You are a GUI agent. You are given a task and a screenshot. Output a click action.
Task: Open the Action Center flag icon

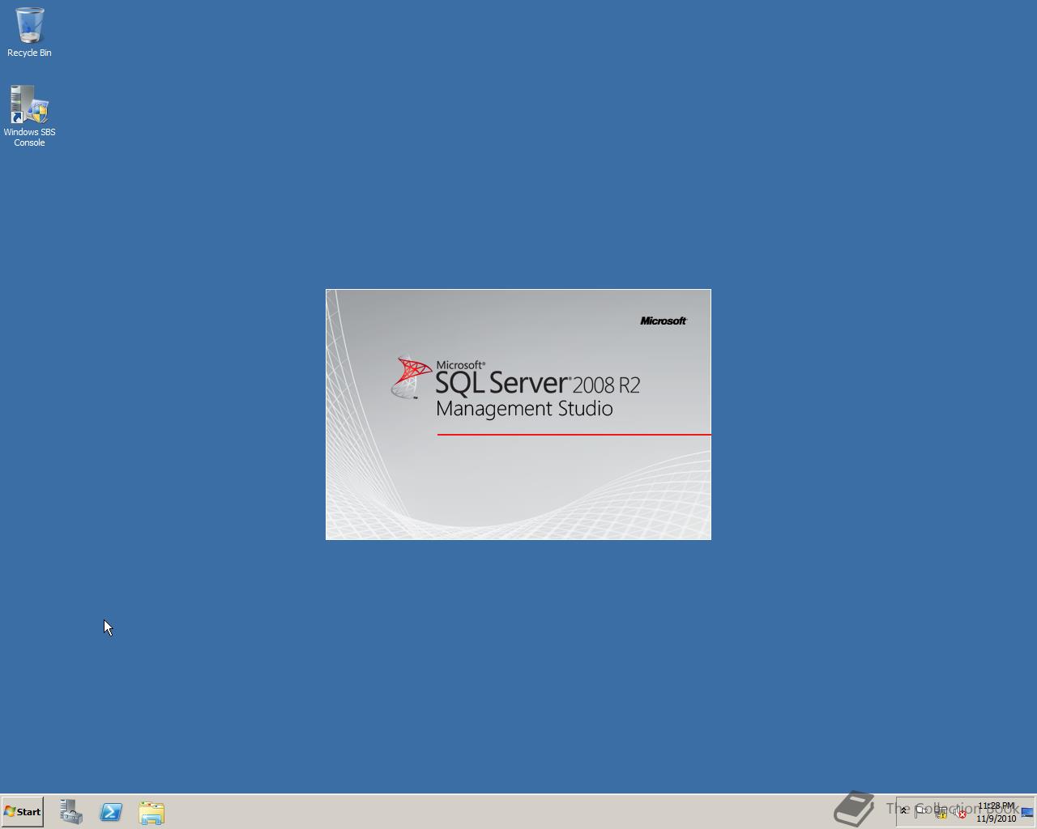pyautogui.click(x=921, y=812)
